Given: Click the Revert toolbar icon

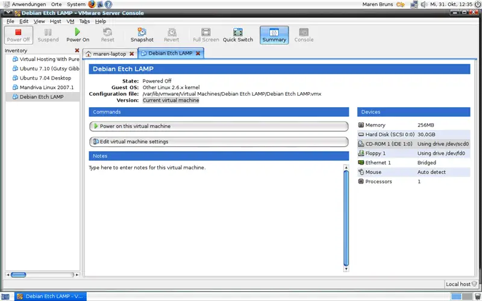Looking at the screenshot, I should (172, 35).
